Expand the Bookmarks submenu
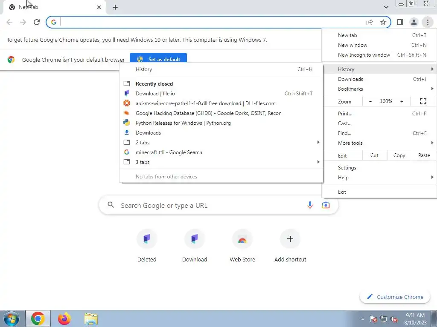 [379, 89]
